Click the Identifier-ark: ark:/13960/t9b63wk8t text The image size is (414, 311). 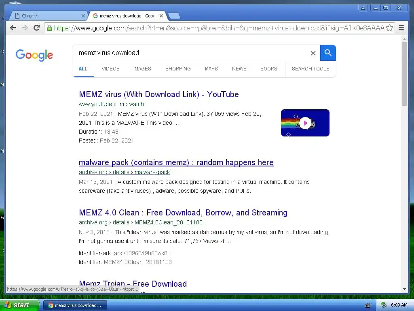pos(124,253)
